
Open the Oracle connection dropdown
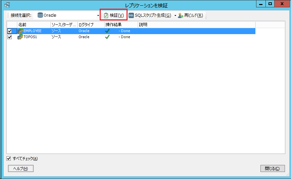(x=98, y=16)
